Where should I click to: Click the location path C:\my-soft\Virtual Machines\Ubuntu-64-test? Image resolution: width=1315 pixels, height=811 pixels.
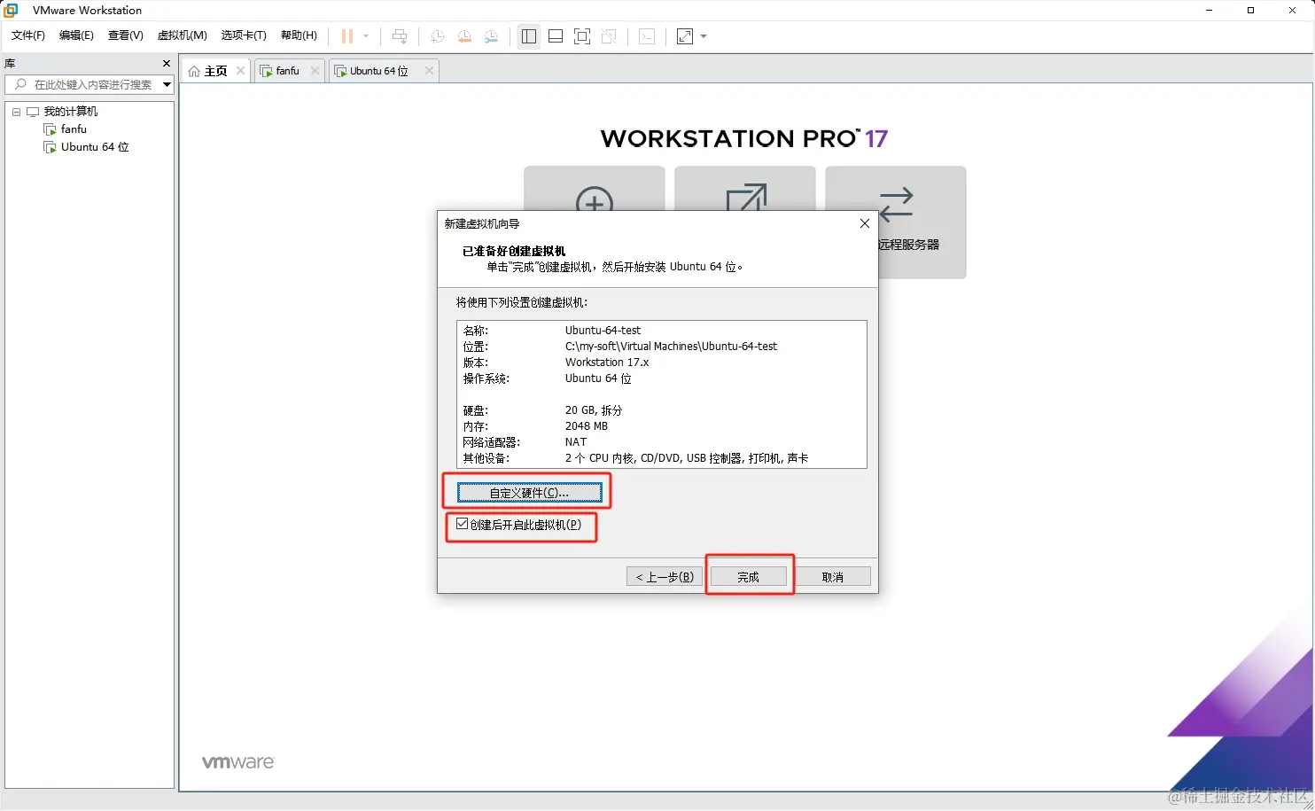tap(671, 347)
